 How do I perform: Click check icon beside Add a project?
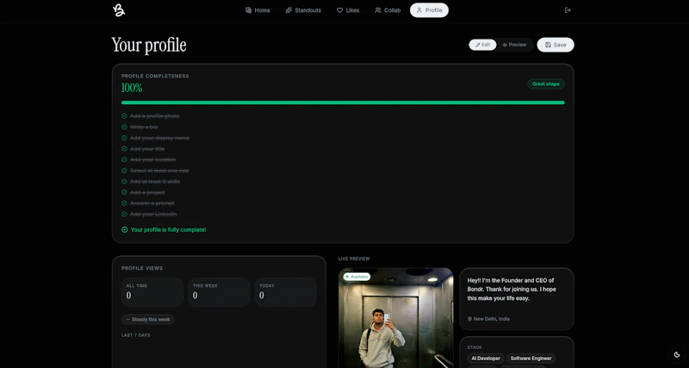(124, 193)
